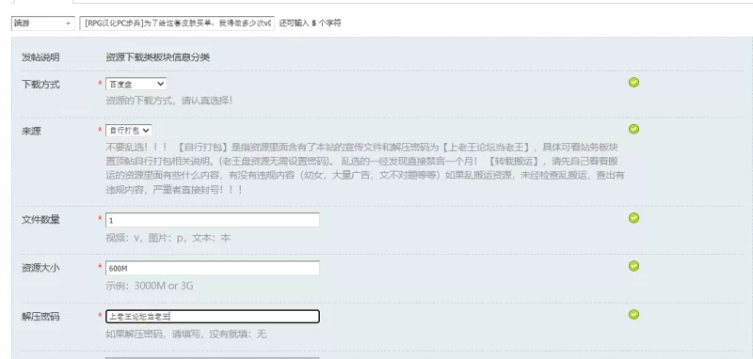Click the hint text 示例：3000M or 3G
The width and height of the screenshot is (753, 359).
coord(150,286)
